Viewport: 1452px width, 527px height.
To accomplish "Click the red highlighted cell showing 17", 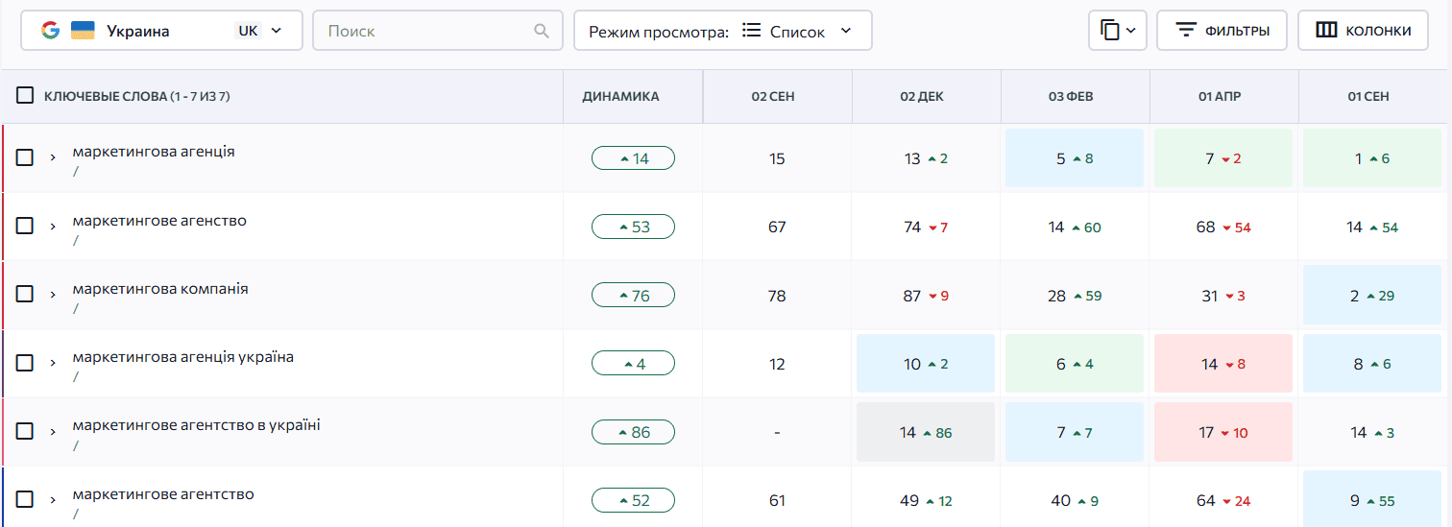I will coord(1222,432).
